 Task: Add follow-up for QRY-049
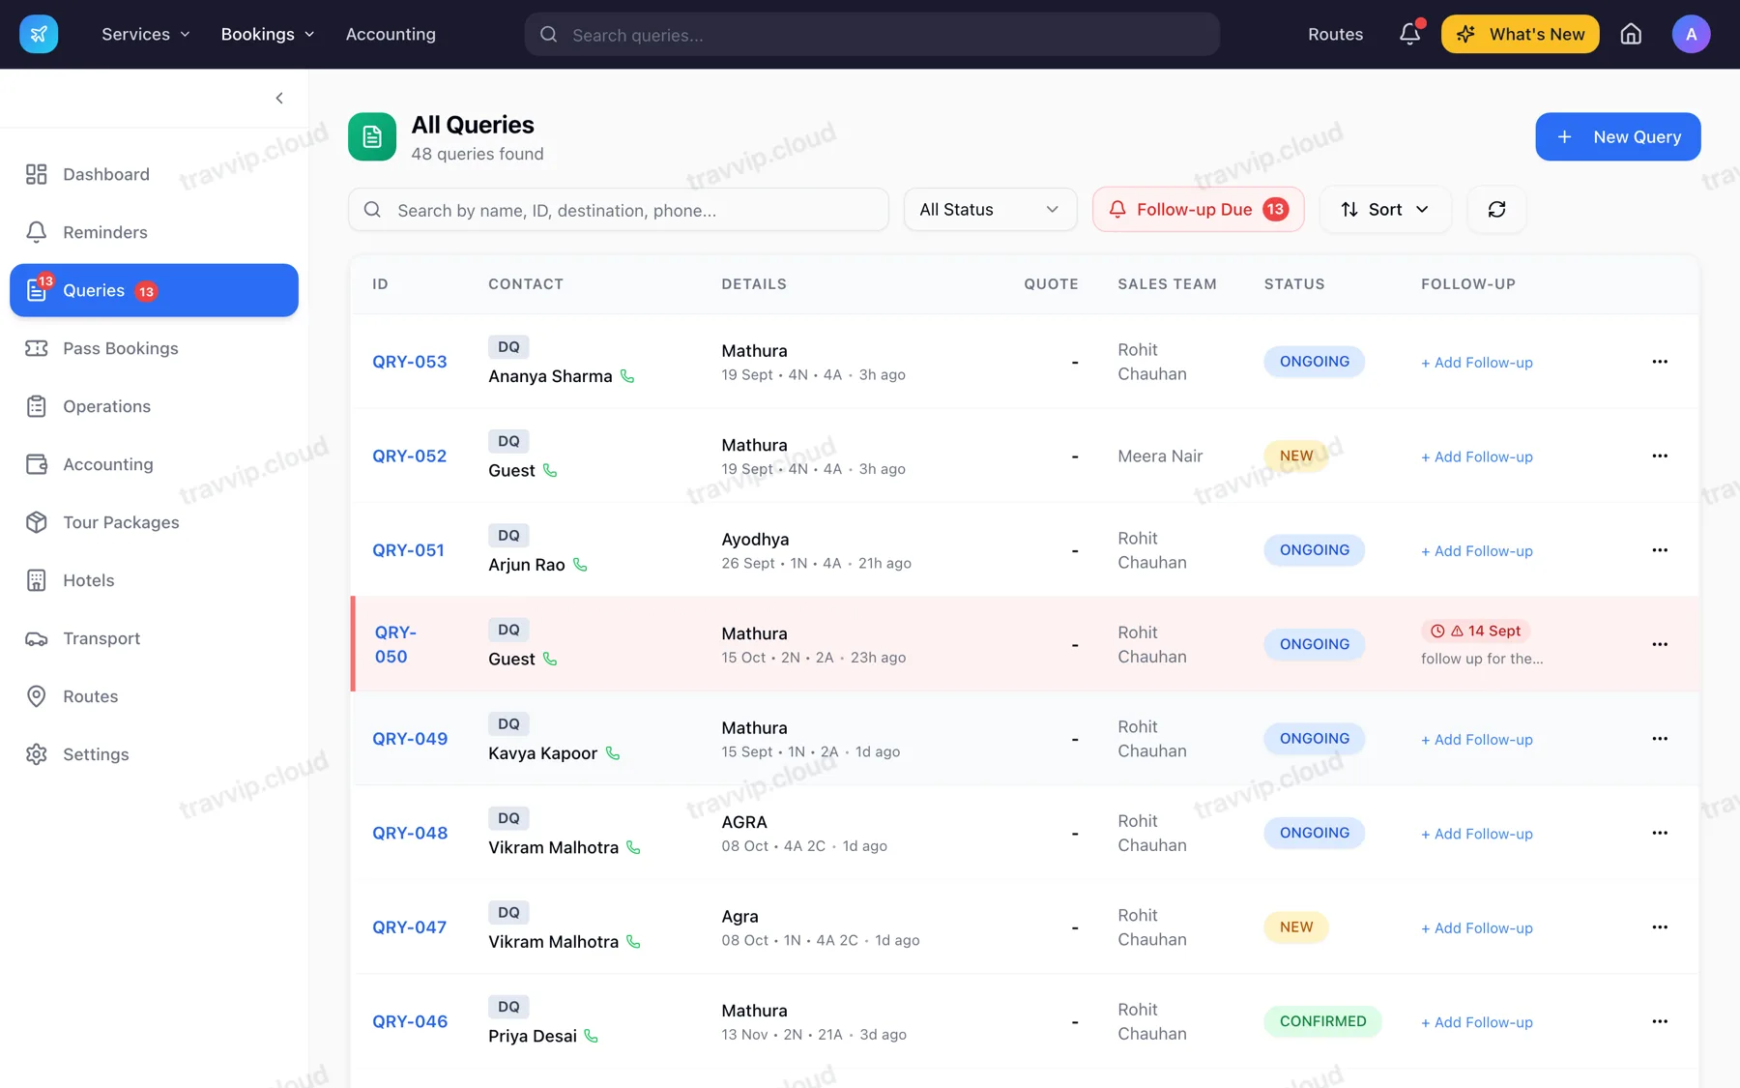pos(1476,740)
